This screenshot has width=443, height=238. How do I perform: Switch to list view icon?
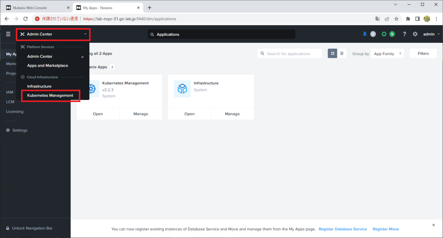pos(342,54)
